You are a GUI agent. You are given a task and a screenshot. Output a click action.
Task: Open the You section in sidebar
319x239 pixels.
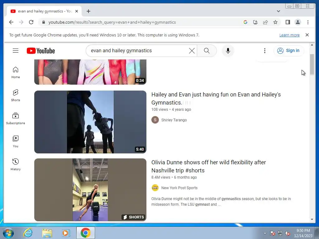[x=16, y=142]
